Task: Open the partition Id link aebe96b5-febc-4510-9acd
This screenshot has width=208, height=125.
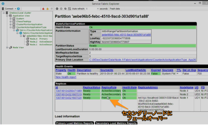Action: [x=126, y=35]
